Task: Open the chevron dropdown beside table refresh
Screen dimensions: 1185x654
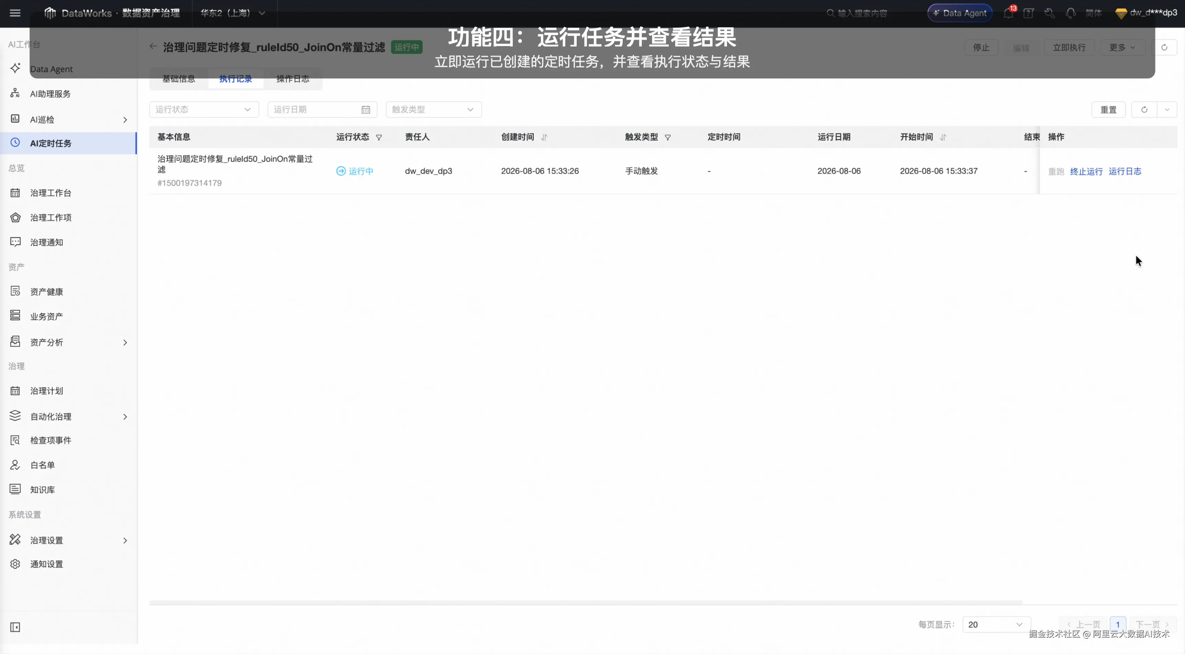Action: pyautogui.click(x=1167, y=109)
